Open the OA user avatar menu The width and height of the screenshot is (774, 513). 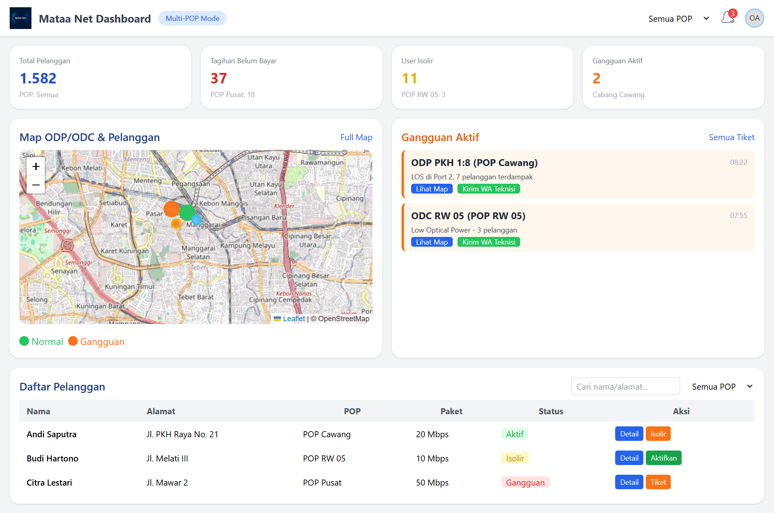pos(755,18)
